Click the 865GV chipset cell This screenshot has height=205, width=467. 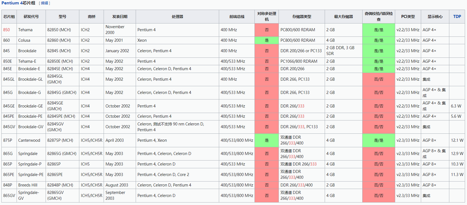9,196
